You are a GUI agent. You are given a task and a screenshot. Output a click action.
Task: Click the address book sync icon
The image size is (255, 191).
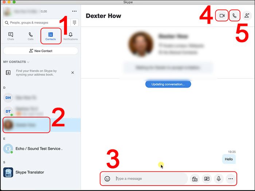pyautogui.click(x=8, y=73)
